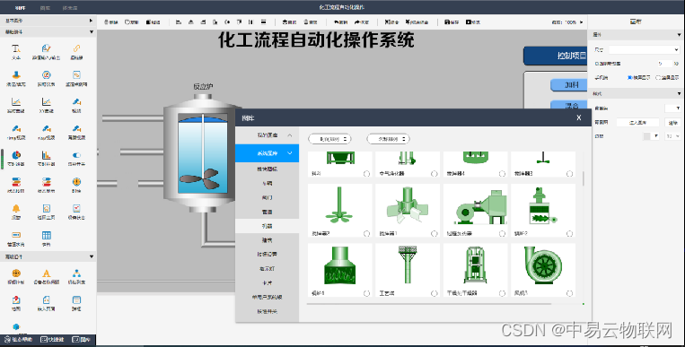Open the valves category in library list
The width and height of the screenshot is (685, 347).
(268, 198)
